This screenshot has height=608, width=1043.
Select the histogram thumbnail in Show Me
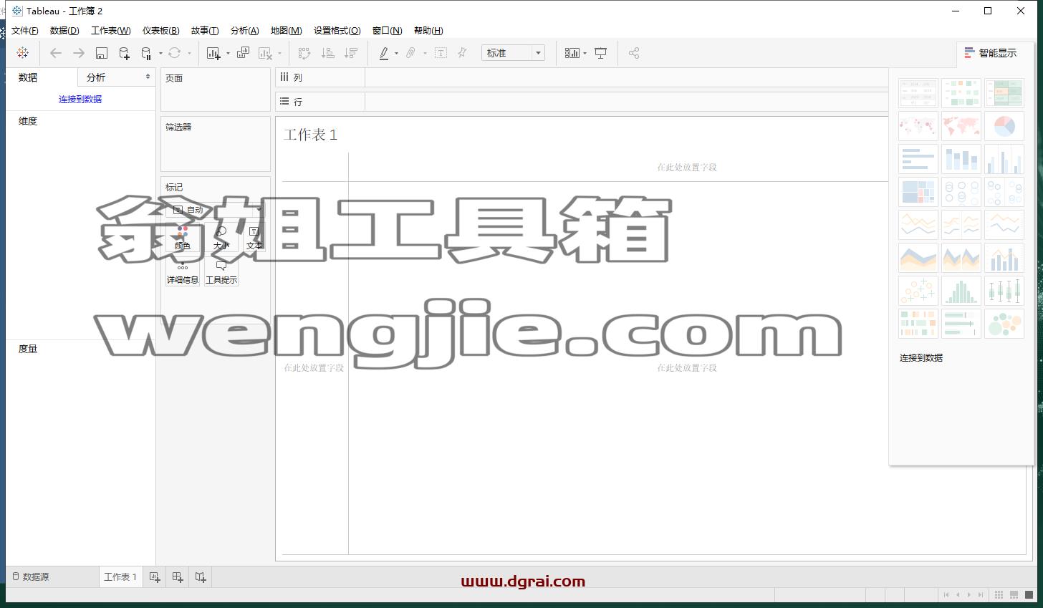(961, 291)
